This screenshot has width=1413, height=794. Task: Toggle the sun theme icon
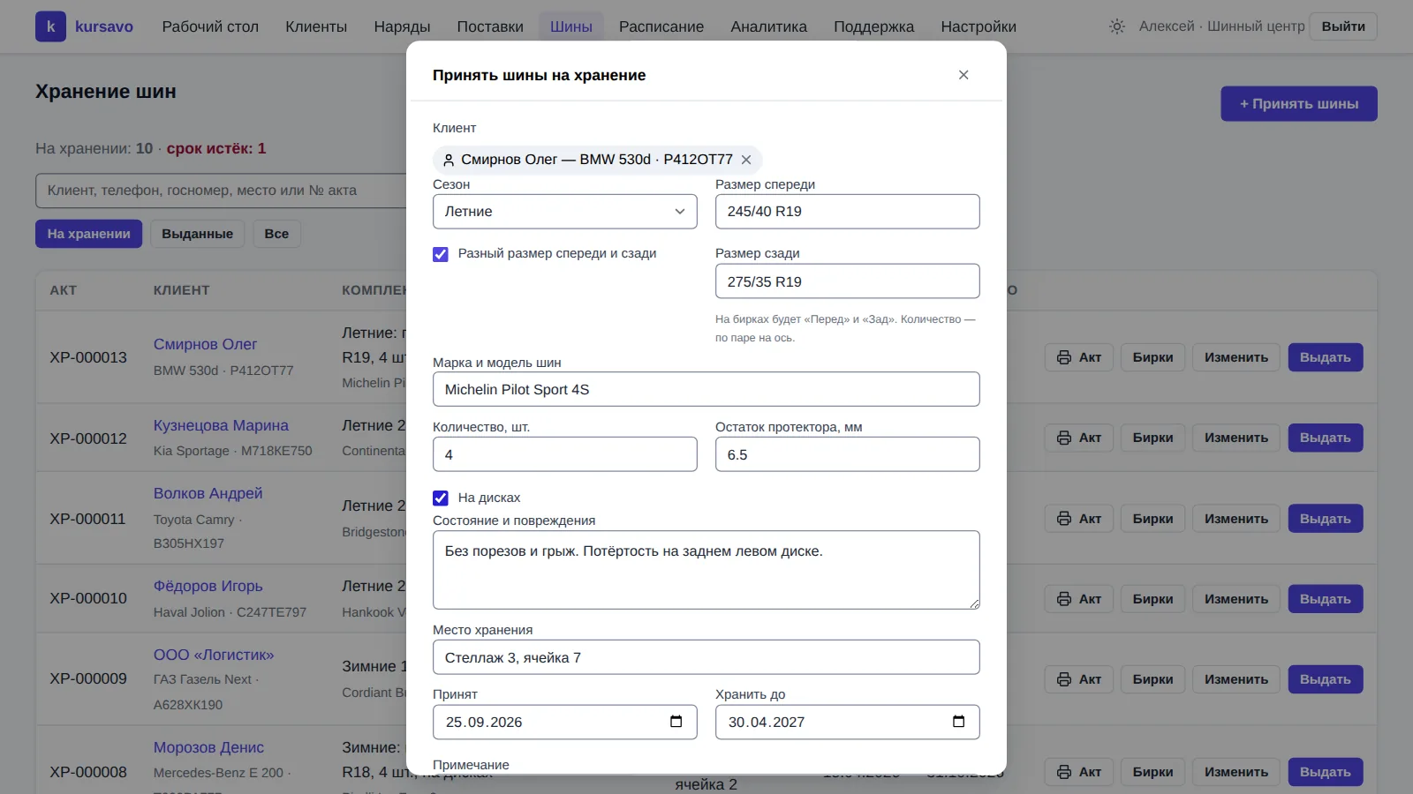[1117, 26]
